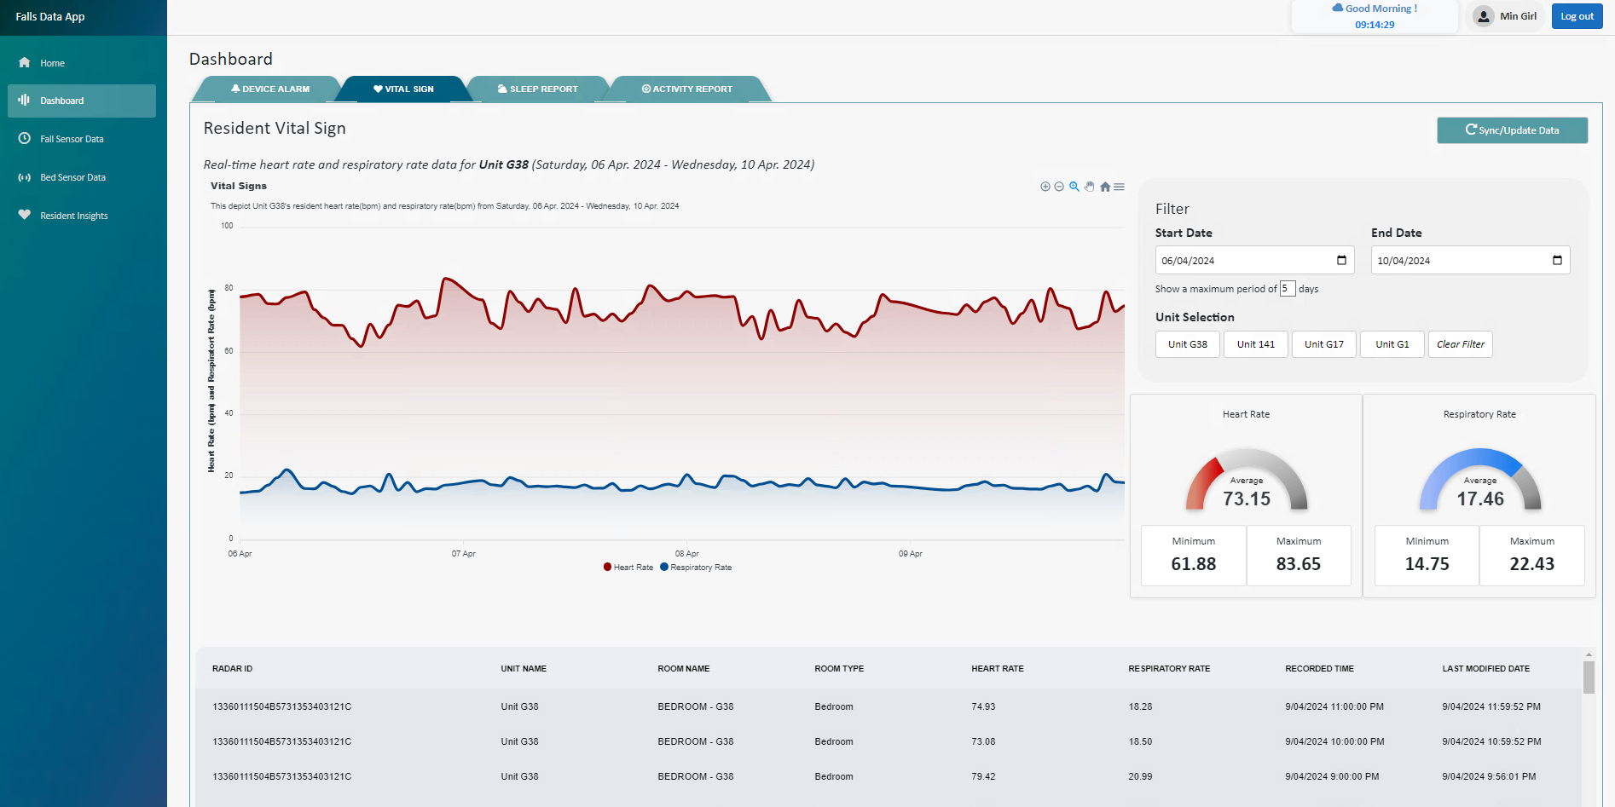This screenshot has height=807, width=1615.
Task: Select the zoom-out icon on the chart toolbar
Action: (x=1059, y=187)
